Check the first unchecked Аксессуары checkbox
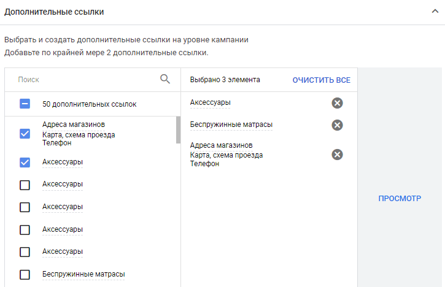445x287 pixels. click(25, 185)
